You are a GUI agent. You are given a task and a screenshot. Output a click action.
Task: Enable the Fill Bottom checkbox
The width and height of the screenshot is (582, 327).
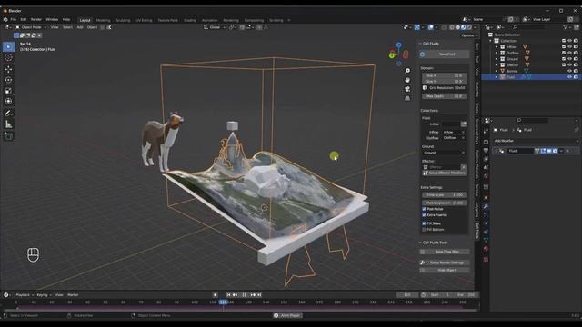pyautogui.click(x=425, y=230)
